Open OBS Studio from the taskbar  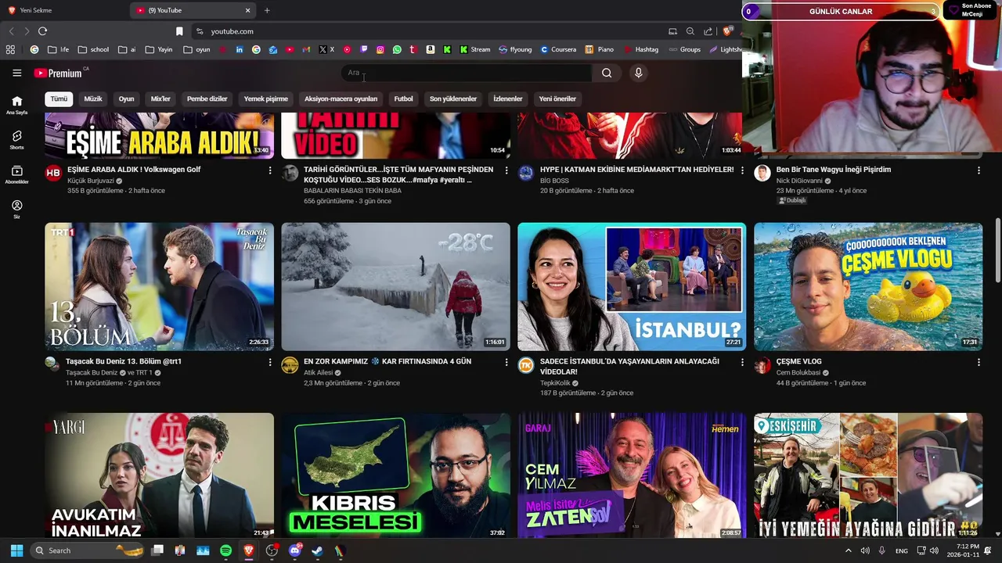point(272,550)
